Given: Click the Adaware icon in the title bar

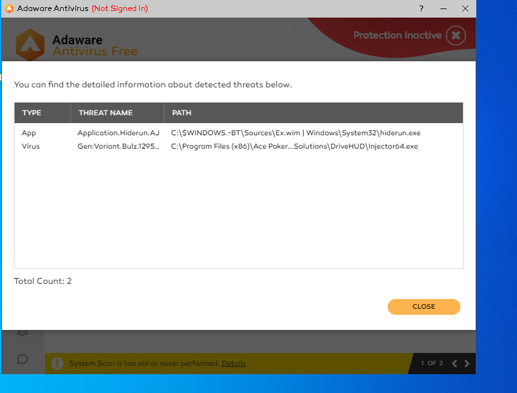Looking at the screenshot, I should tap(9, 8).
